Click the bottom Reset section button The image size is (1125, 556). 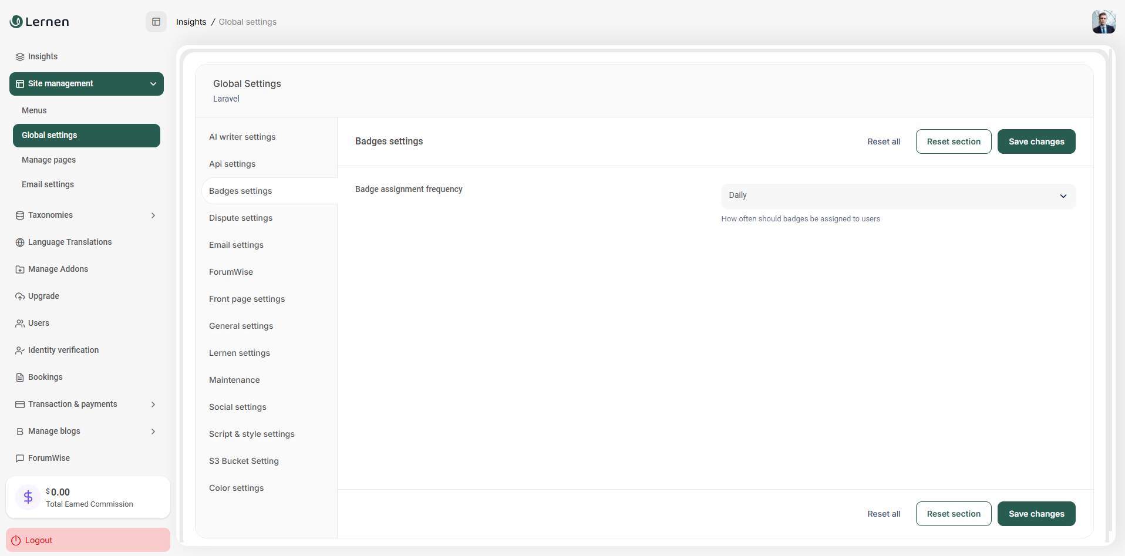click(x=953, y=514)
